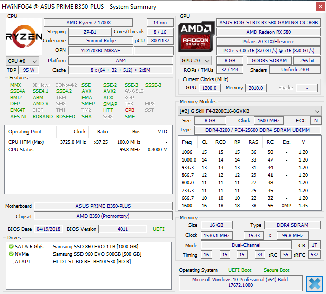
Task: Click the RDSEED feature label
Action: pos(66,117)
